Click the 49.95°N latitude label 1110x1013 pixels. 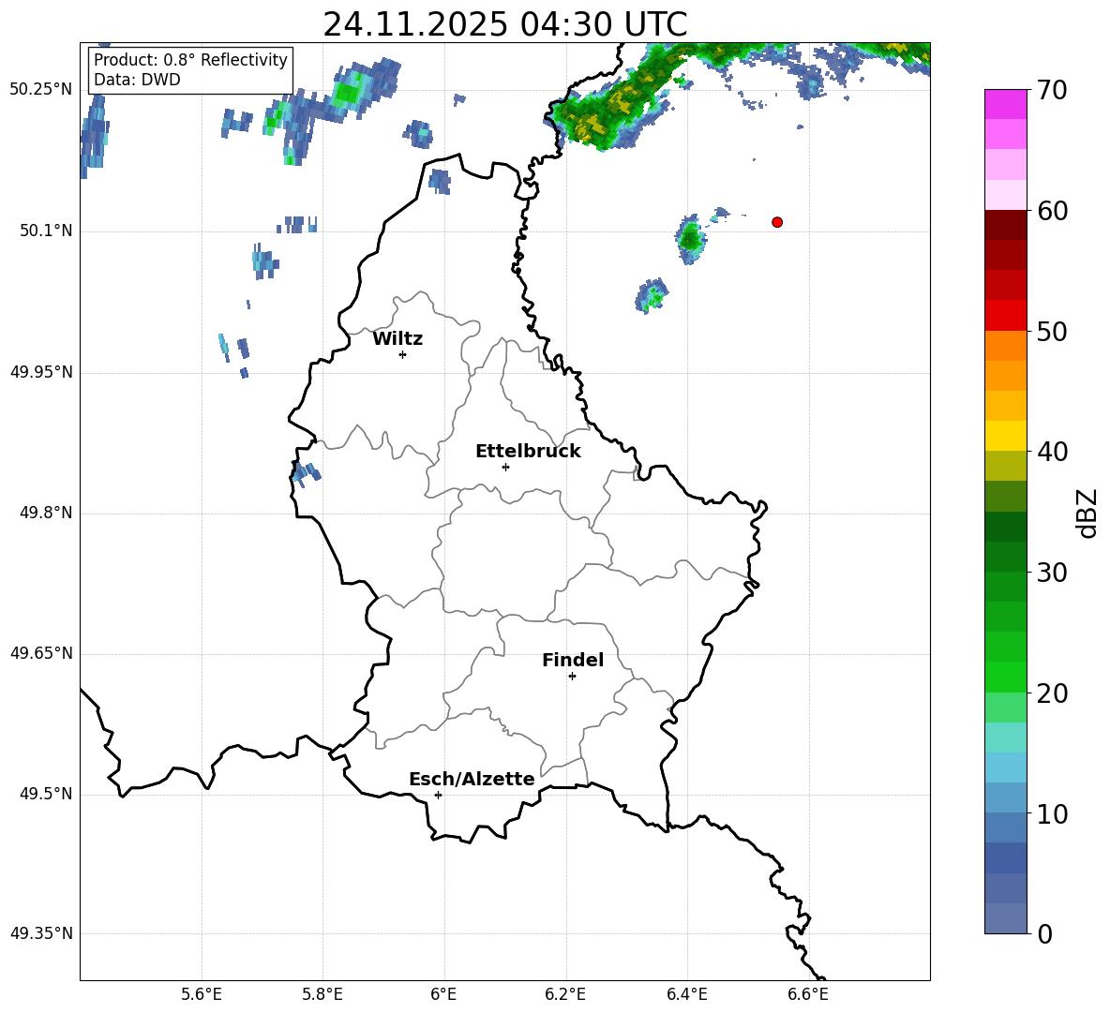(41, 371)
